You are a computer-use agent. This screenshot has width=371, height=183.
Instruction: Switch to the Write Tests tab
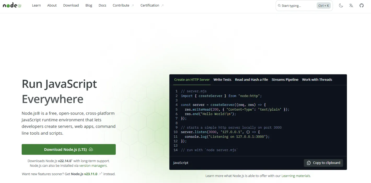point(222,79)
